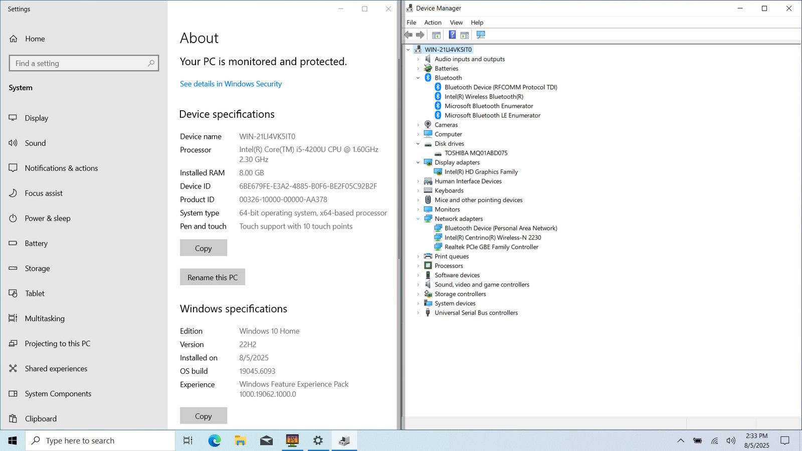Launch Microsoft Edge from taskbar

point(215,440)
